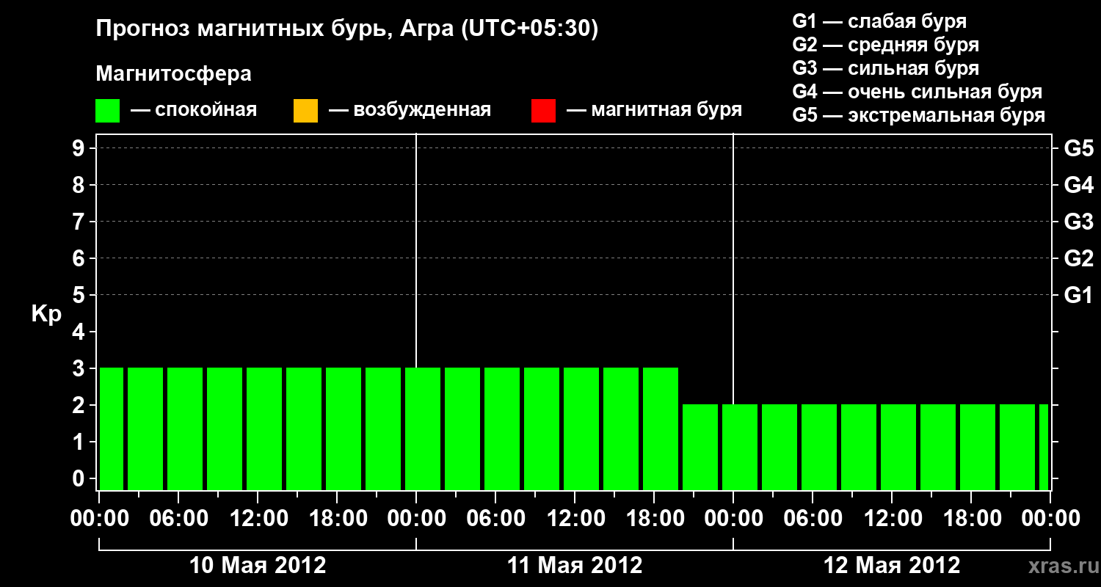The image size is (1101, 587).
Task: Click legend line 'G1 — слабая буря'
Action: pyautogui.click(x=879, y=21)
